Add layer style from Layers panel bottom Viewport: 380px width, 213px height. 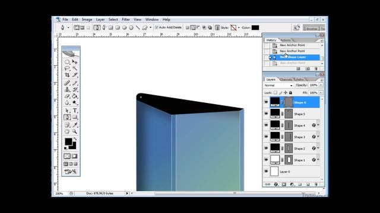tap(275, 184)
